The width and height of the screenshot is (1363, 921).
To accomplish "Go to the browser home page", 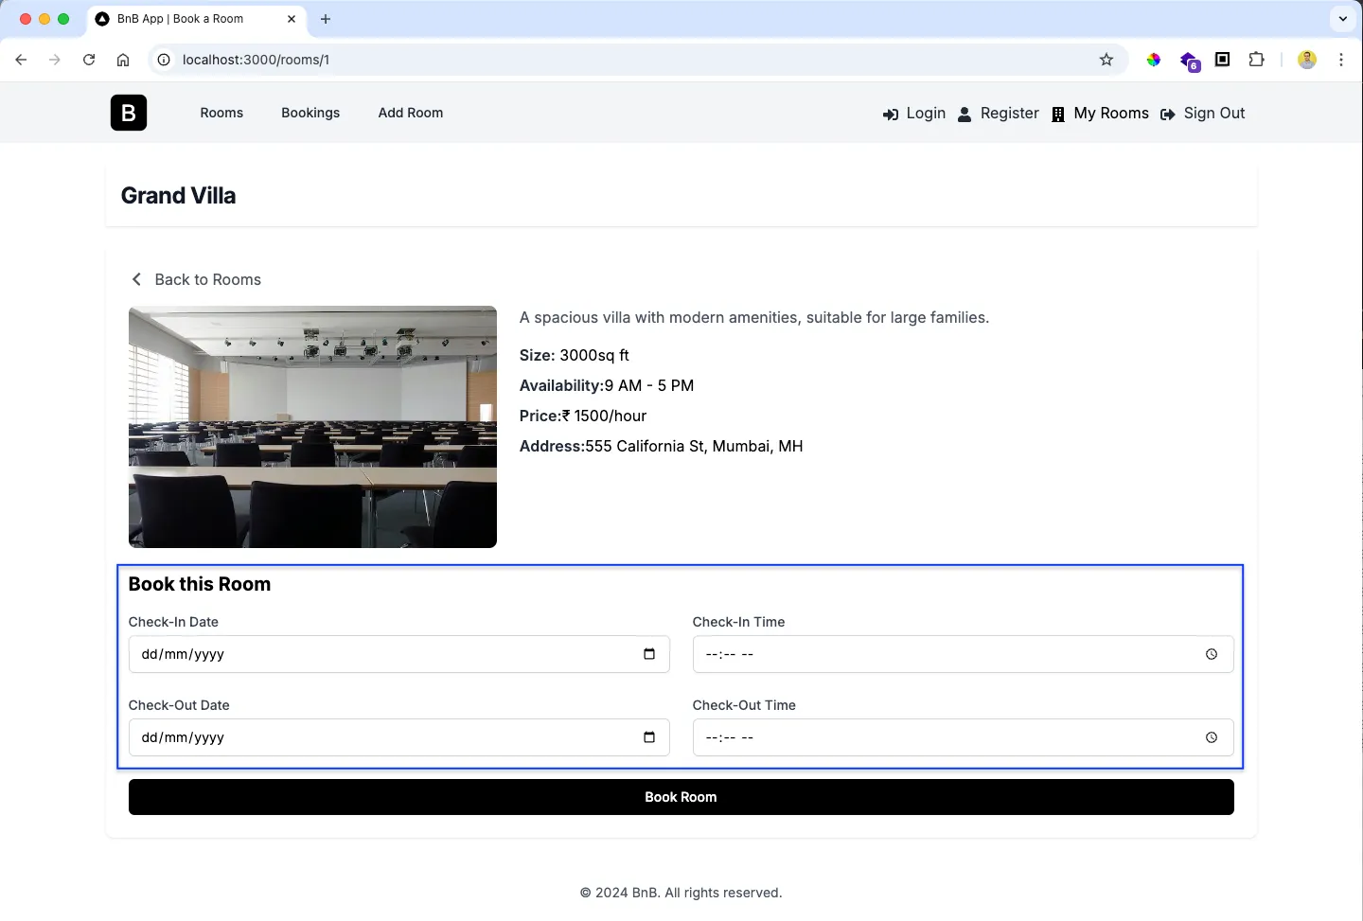I will click(x=123, y=60).
